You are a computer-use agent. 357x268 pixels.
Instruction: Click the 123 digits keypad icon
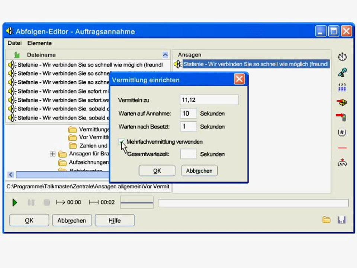pyautogui.click(x=342, y=87)
